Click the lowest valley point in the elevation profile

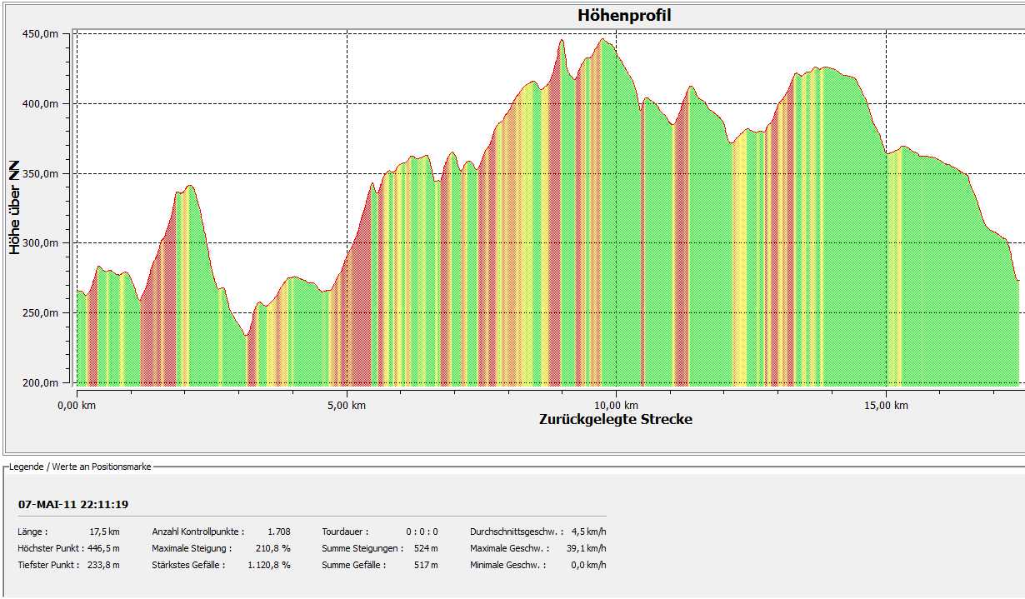tap(246, 335)
